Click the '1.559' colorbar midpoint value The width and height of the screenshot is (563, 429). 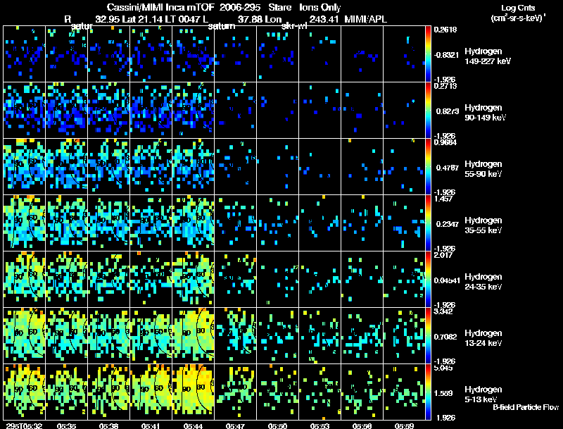pos(444,394)
